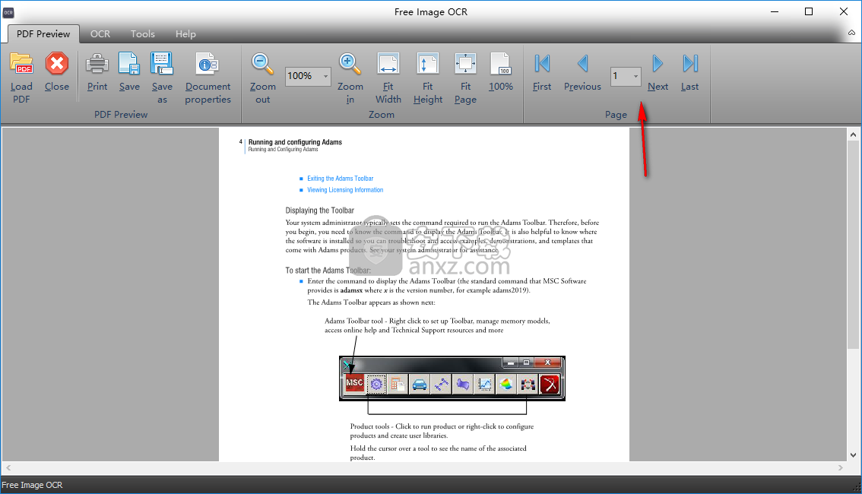
Task: Go to the Previous page
Action: (x=583, y=64)
